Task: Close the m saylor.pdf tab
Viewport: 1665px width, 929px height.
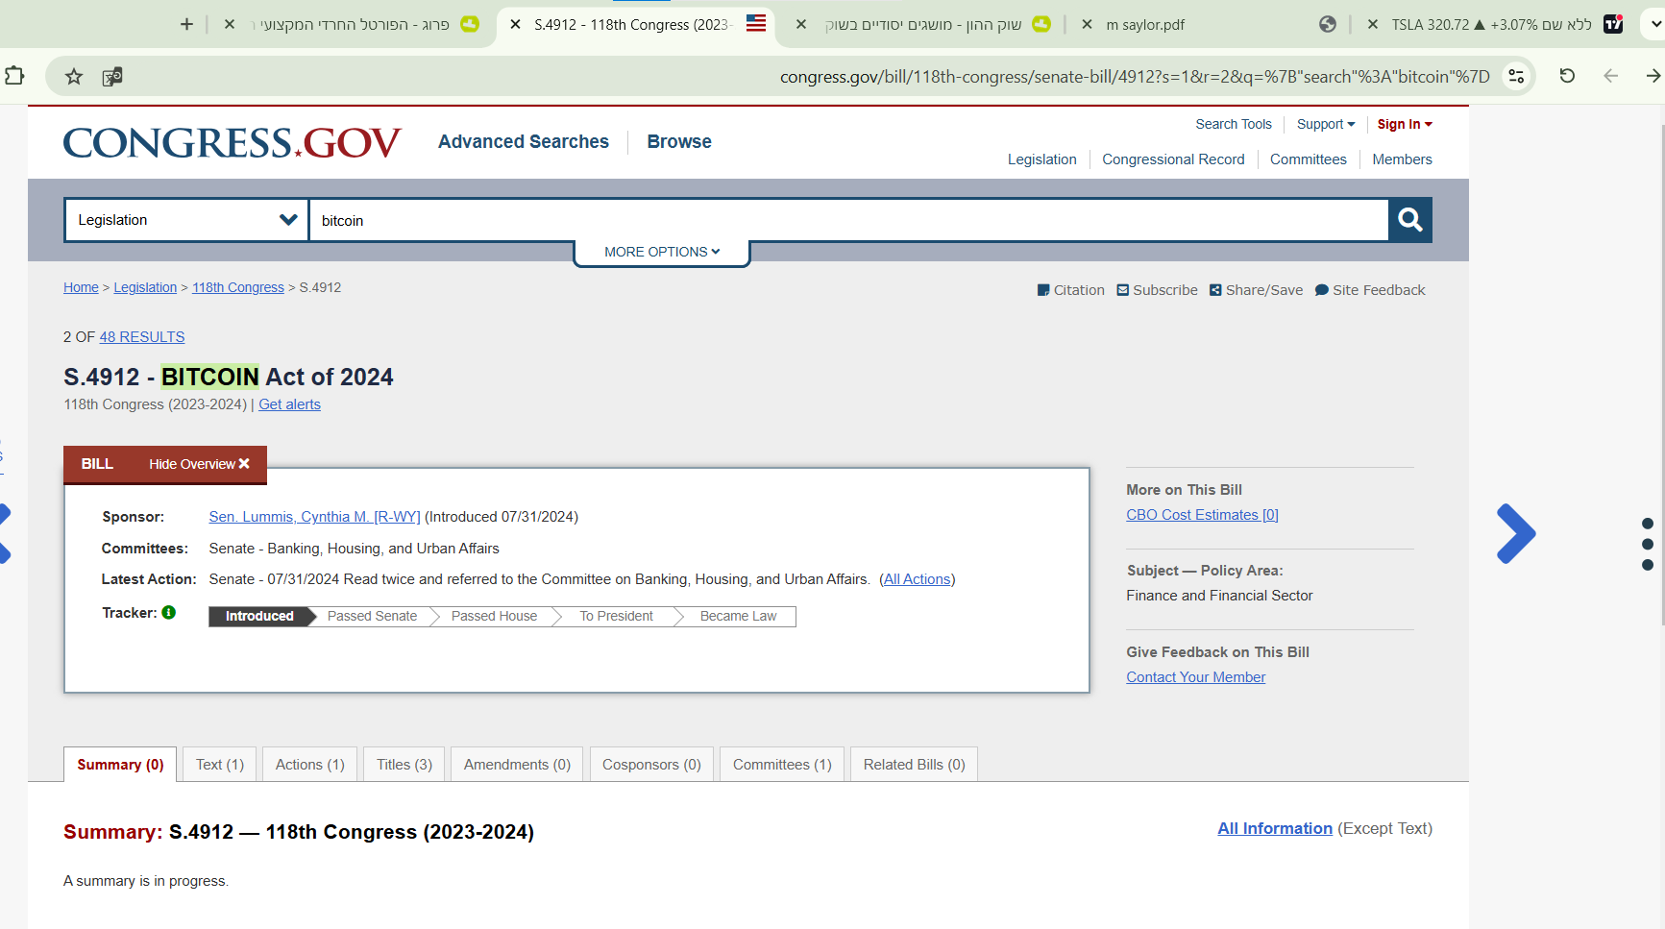Action: click(x=1087, y=24)
